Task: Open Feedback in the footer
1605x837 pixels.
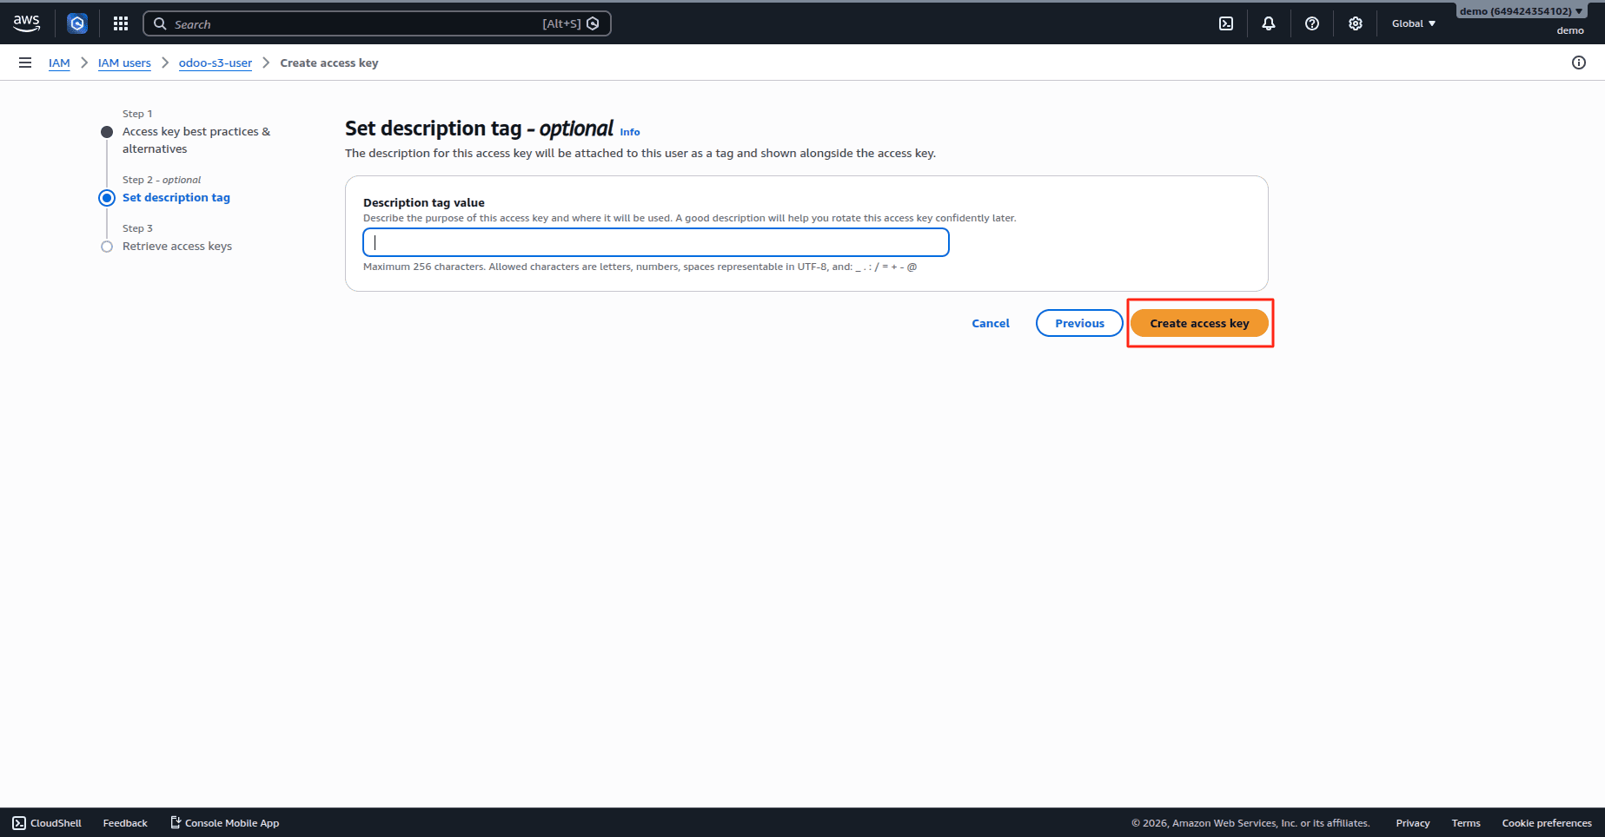Action: pos(125,823)
